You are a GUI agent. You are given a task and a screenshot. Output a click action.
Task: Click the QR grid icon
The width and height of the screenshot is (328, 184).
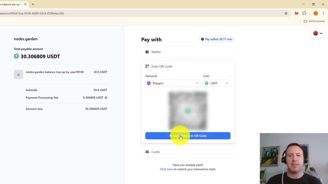(147, 66)
